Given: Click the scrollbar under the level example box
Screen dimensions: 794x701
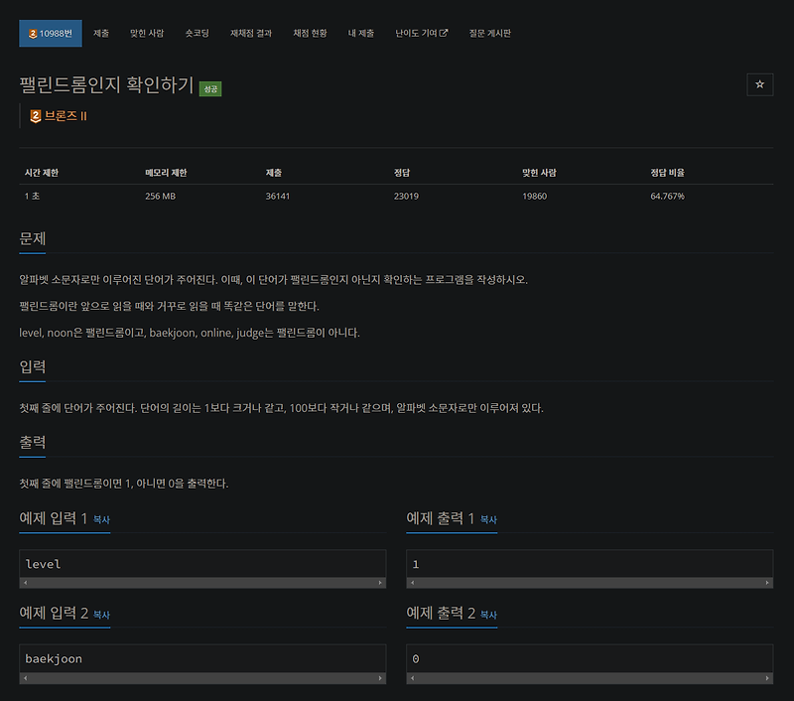Looking at the screenshot, I should click(202, 582).
